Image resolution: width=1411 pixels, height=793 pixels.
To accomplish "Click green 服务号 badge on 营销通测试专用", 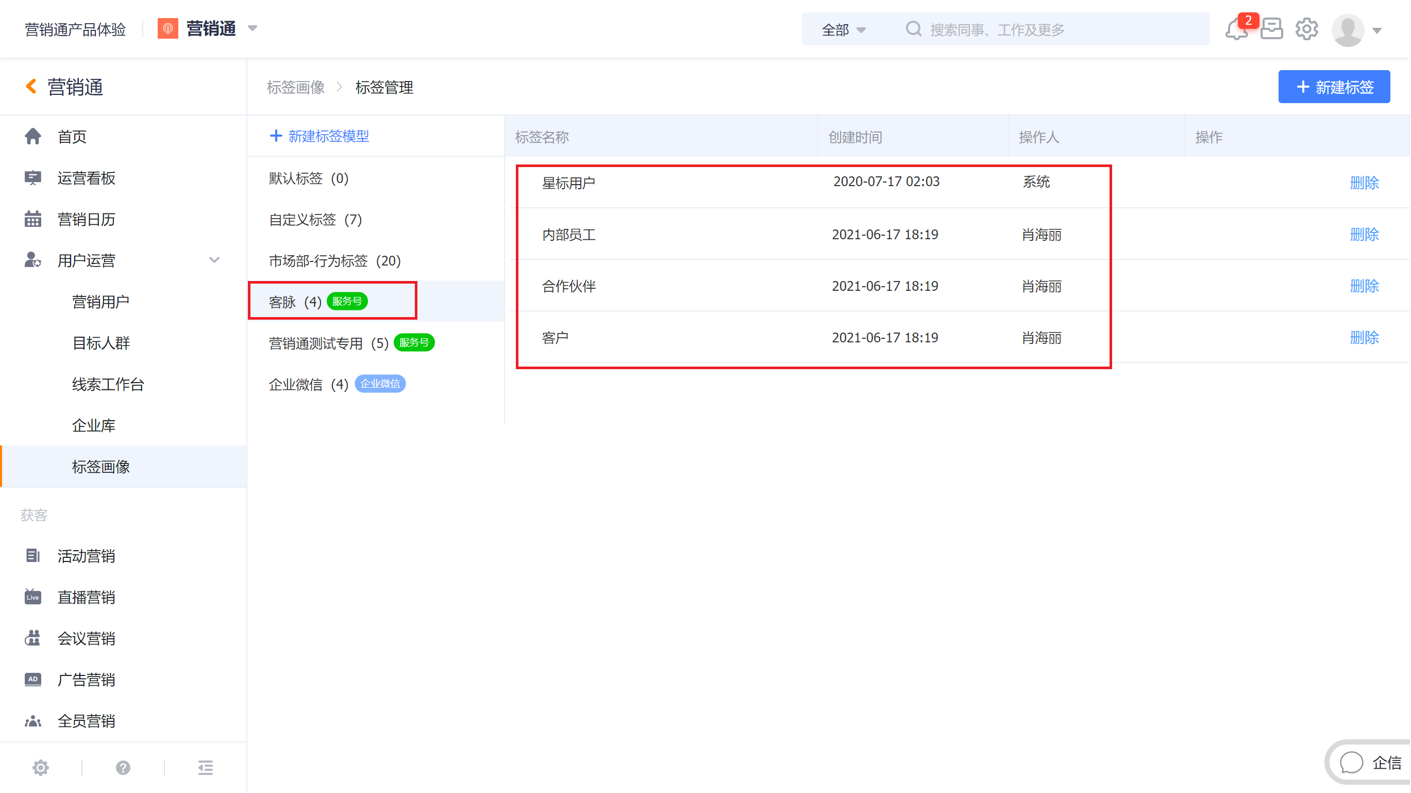I will pos(414,342).
